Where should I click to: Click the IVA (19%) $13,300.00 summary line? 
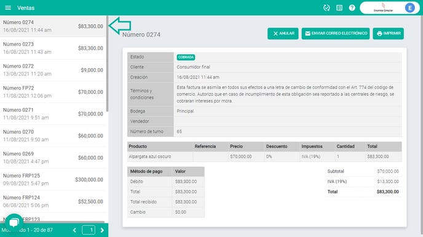click(x=363, y=182)
